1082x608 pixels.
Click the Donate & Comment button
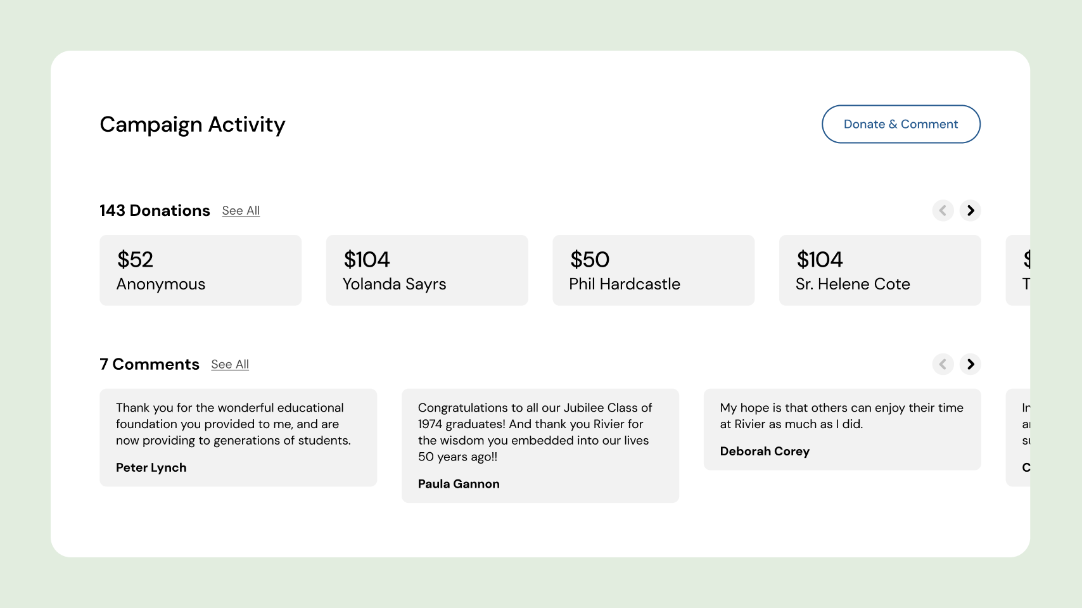point(901,124)
